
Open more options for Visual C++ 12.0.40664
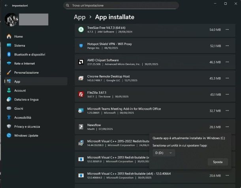tap(227, 175)
